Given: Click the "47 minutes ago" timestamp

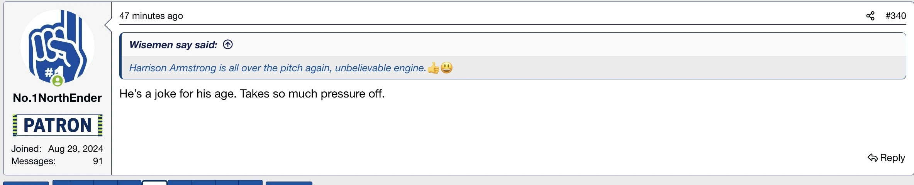Looking at the screenshot, I should click(x=151, y=16).
